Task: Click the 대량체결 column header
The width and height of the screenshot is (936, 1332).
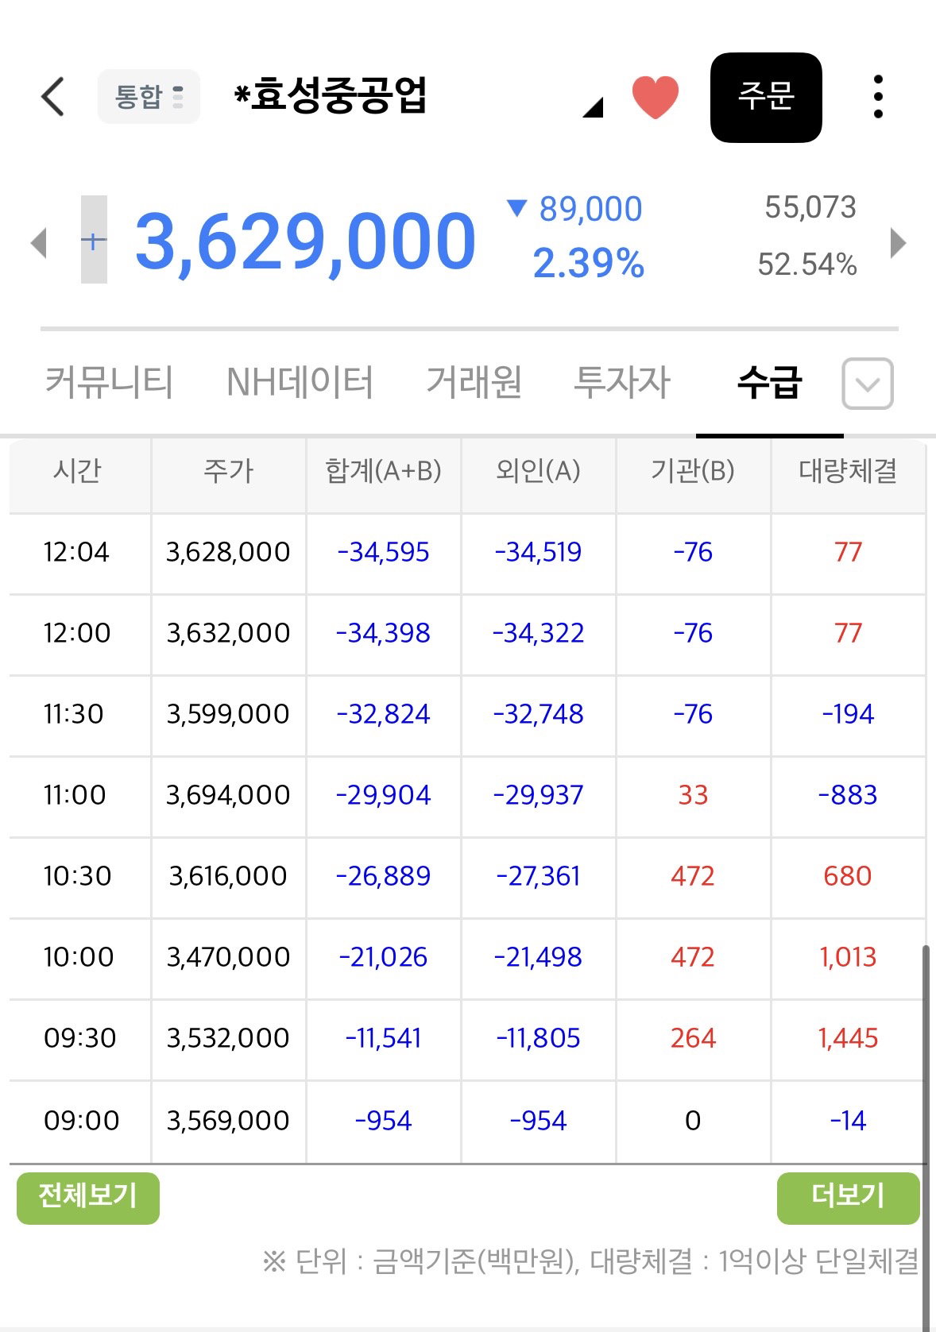Action: pos(848,472)
